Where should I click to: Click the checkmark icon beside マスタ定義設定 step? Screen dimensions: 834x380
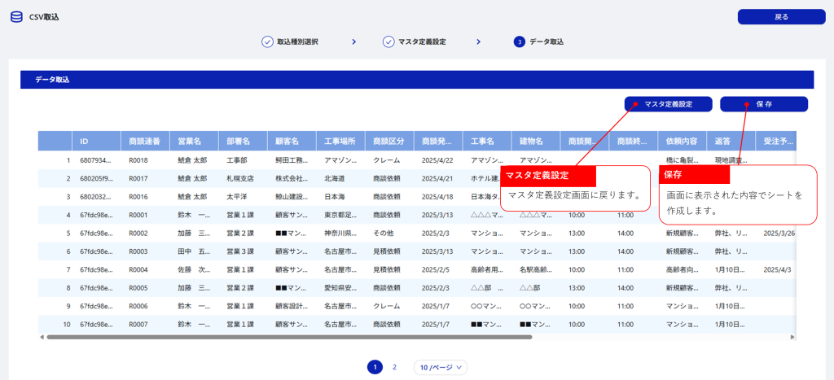388,42
